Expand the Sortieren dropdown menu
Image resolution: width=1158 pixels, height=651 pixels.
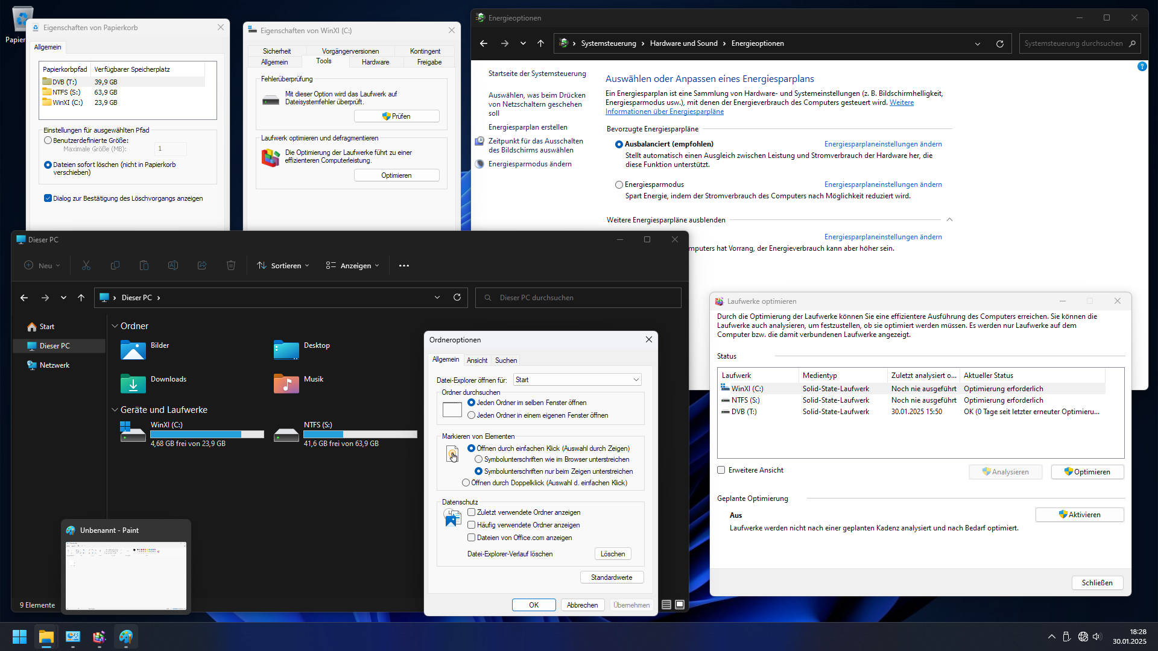point(283,265)
